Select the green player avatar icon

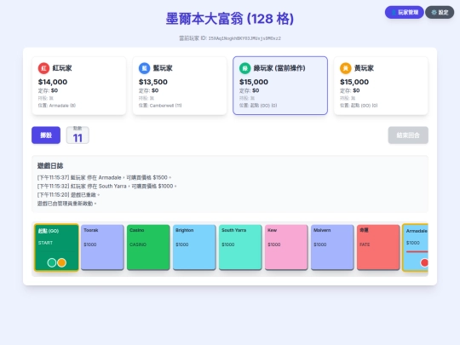click(x=245, y=68)
